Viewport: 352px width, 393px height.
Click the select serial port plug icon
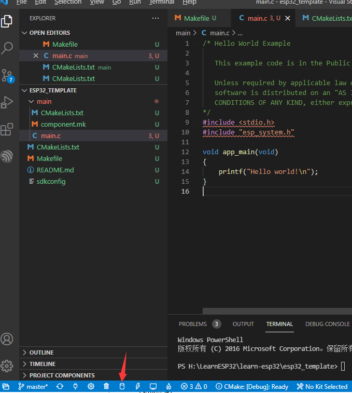coord(75,386)
